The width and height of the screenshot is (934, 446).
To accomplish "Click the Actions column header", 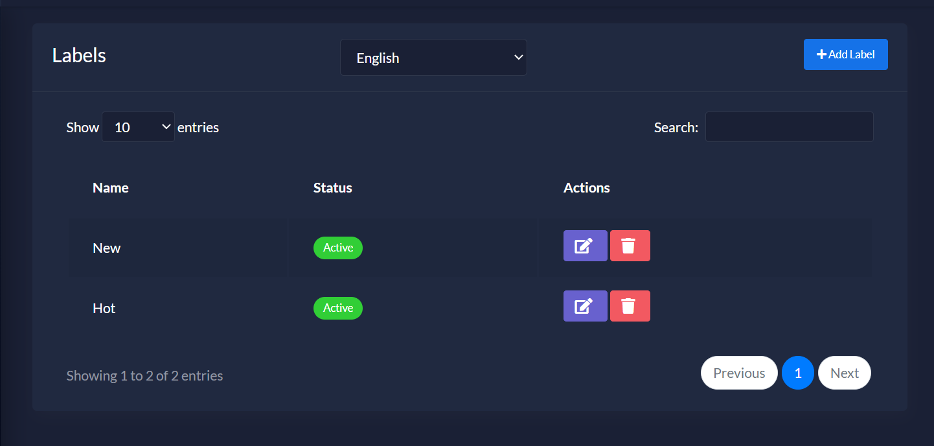I will pyautogui.click(x=587, y=188).
